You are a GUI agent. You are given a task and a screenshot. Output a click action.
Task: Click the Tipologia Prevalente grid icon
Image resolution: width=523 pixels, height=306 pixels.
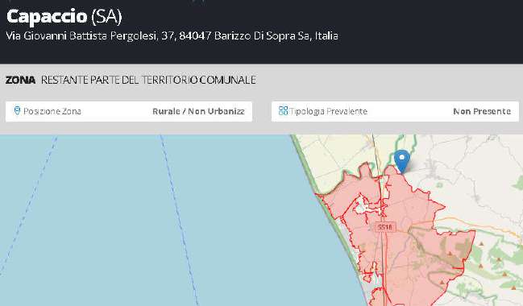[x=283, y=110]
